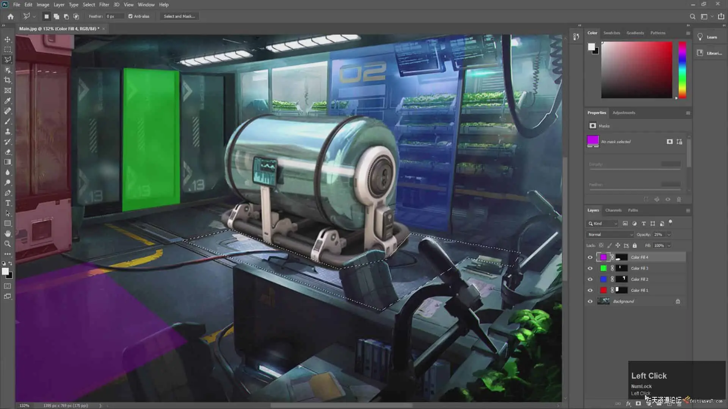Select the Hand tool
The height and width of the screenshot is (409, 728).
pos(8,234)
